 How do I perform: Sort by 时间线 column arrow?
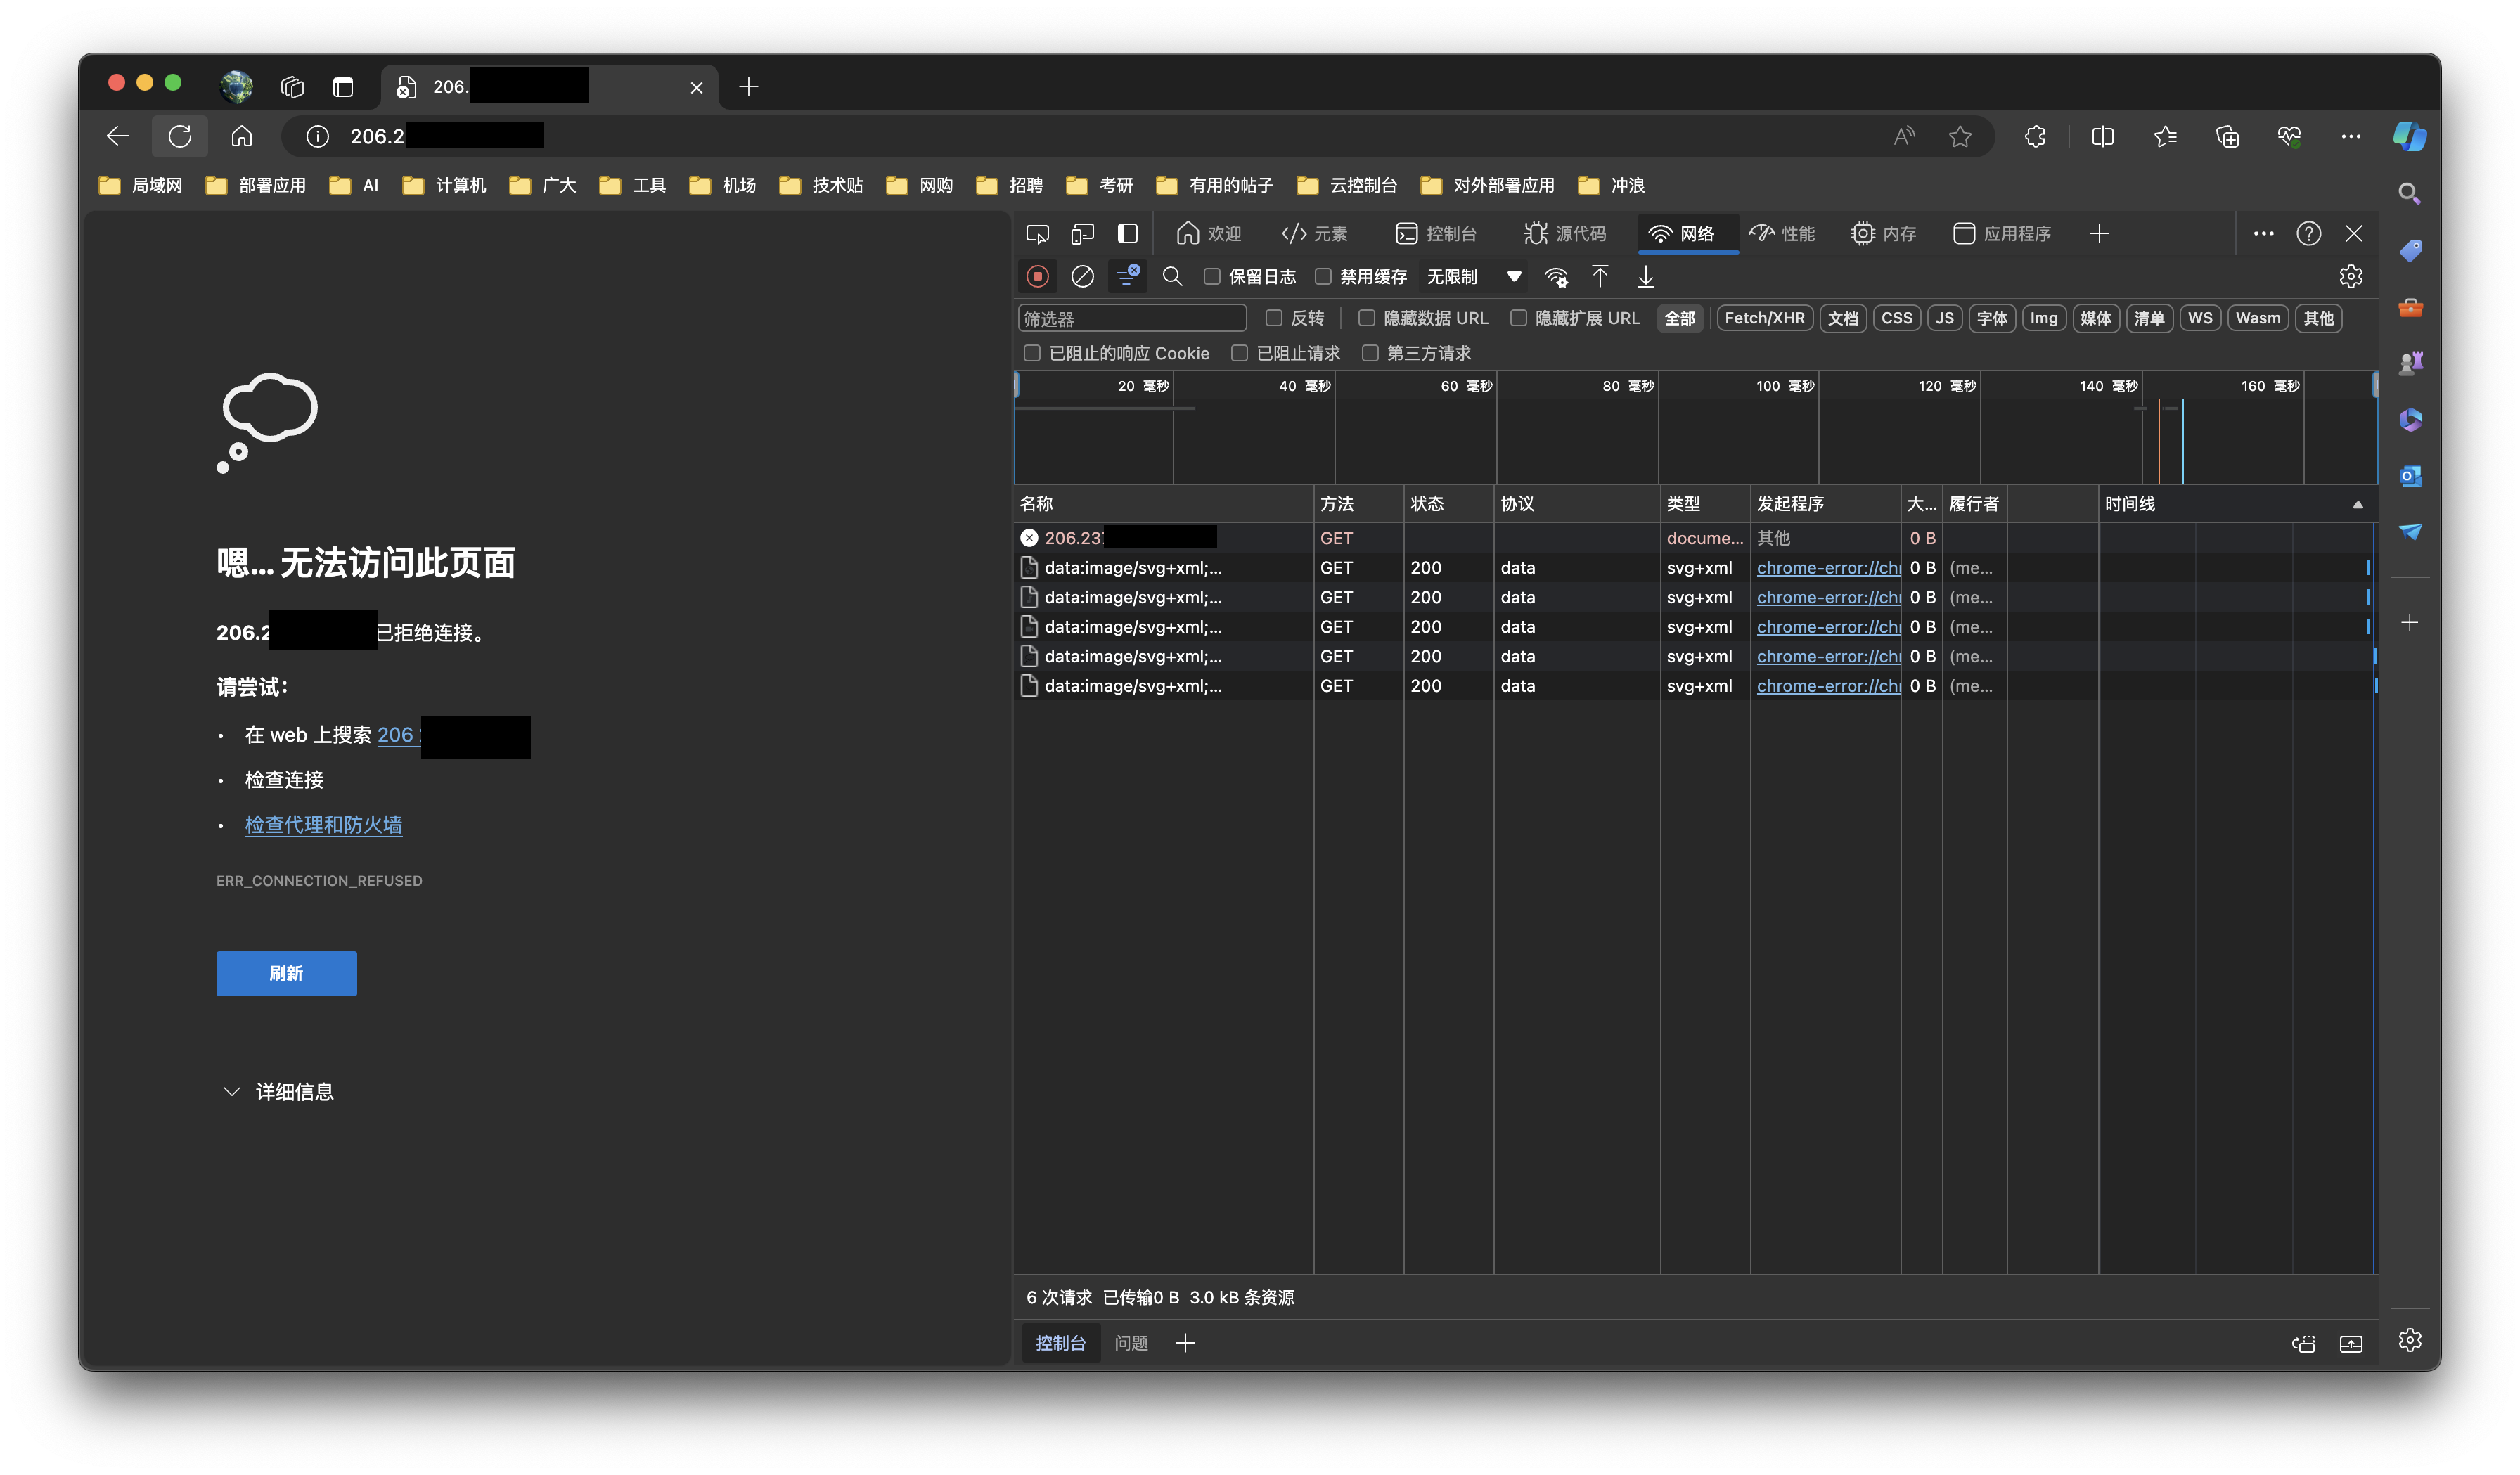2357,504
